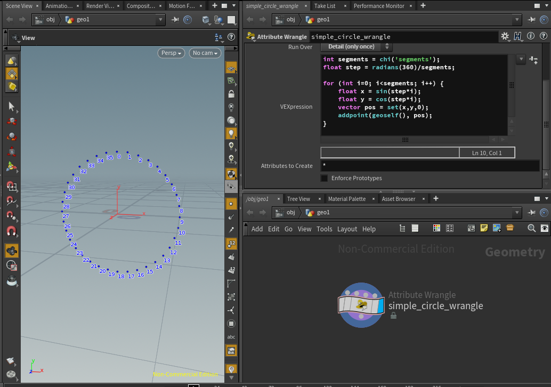
Task: Open VEXpression presets dropdown arrow
Action: coord(521,59)
